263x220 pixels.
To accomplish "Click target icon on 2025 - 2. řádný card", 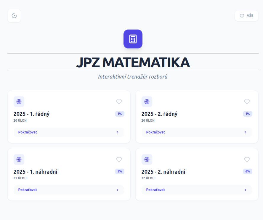I will [x=147, y=102].
